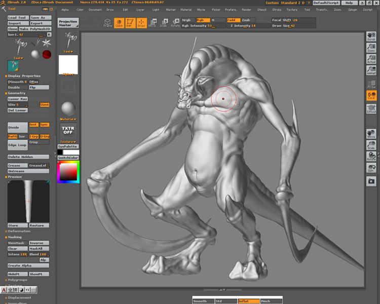This screenshot has width=380, height=304.
Task: Click the Projection Master button
Action: click(68, 23)
